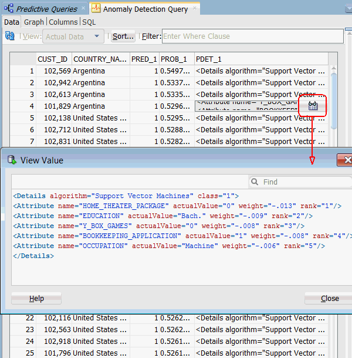Click the Predictive Queries tab icon
352x358 pixels.
pyautogui.click(x=9, y=8)
